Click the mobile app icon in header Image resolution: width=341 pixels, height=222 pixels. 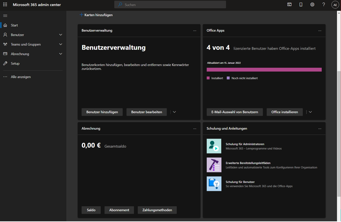(301, 5)
